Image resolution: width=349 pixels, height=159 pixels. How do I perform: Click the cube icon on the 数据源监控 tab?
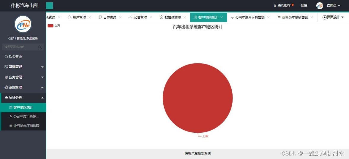[161, 17]
